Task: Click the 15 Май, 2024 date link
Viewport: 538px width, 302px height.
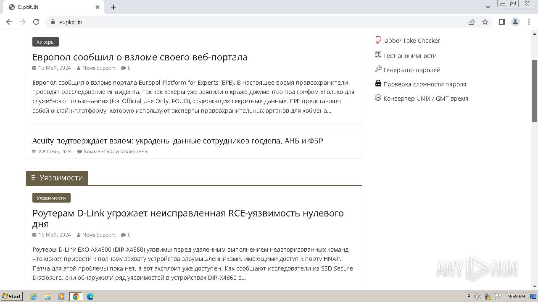Action: point(55,235)
